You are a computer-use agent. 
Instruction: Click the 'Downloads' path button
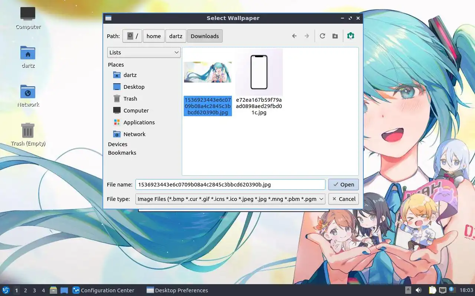(205, 36)
